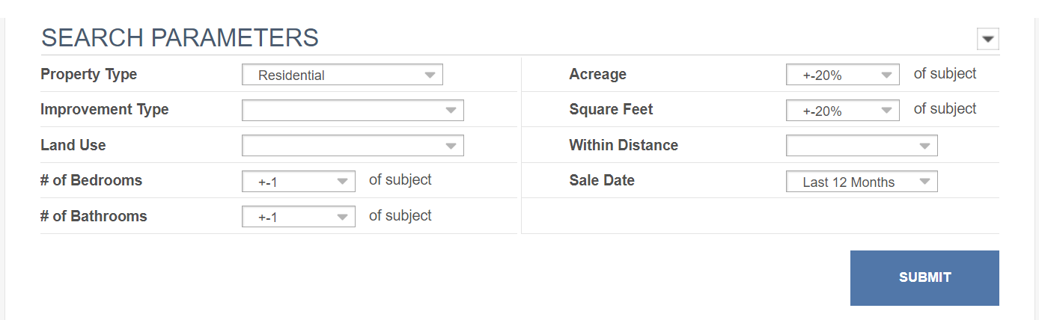Click the Acreage label
The image size is (1039, 320).
click(x=597, y=74)
